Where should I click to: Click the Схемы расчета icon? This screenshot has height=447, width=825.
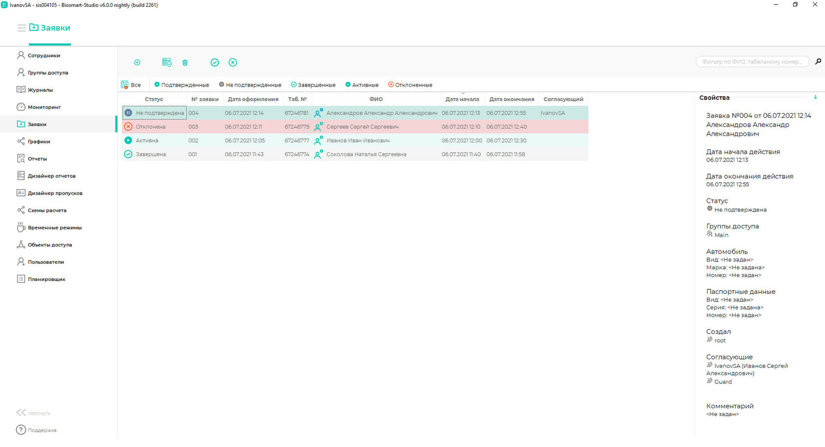[x=21, y=210]
